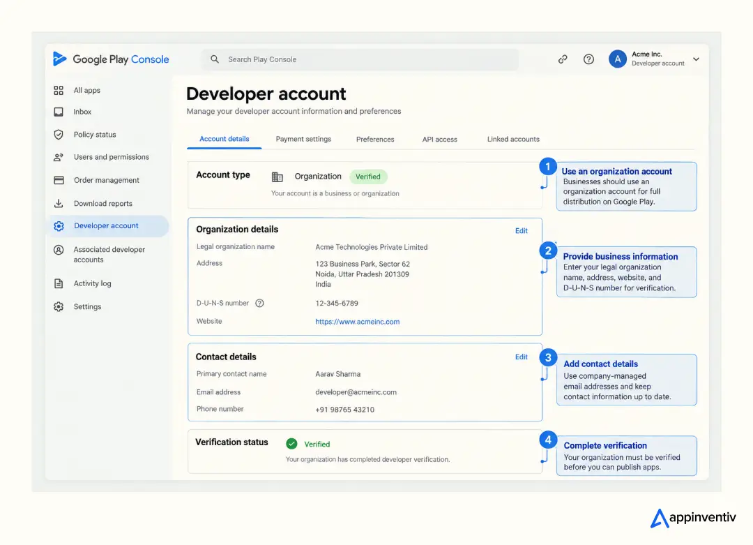
Task: Switch to the API access tab
Action: click(x=439, y=140)
